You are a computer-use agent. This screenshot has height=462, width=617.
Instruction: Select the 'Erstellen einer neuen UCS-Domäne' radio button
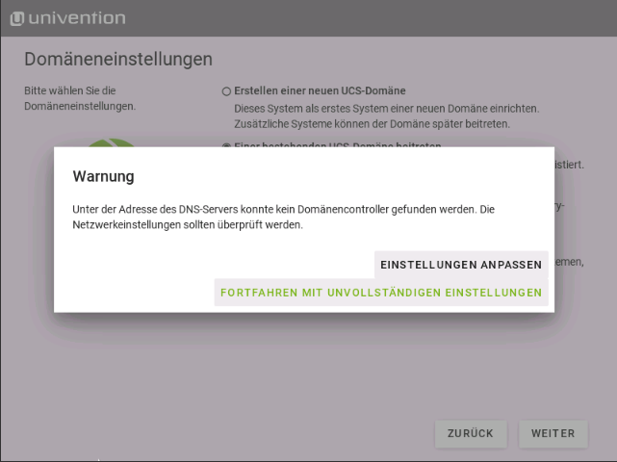point(226,91)
